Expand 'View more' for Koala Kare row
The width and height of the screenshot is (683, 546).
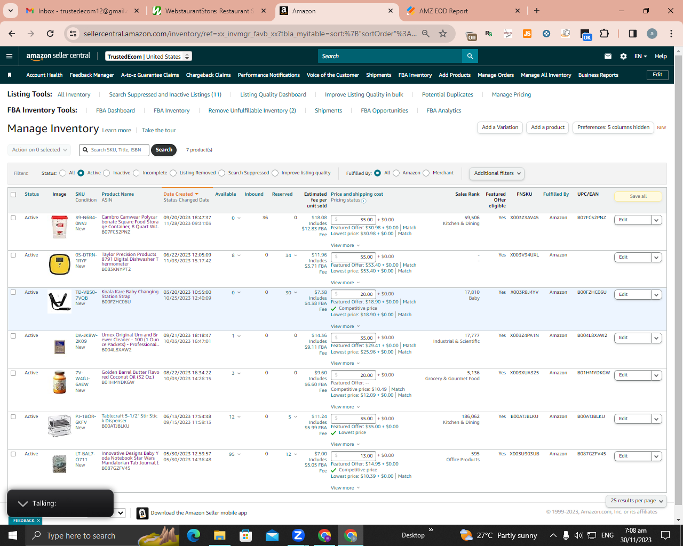[x=345, y=326]
